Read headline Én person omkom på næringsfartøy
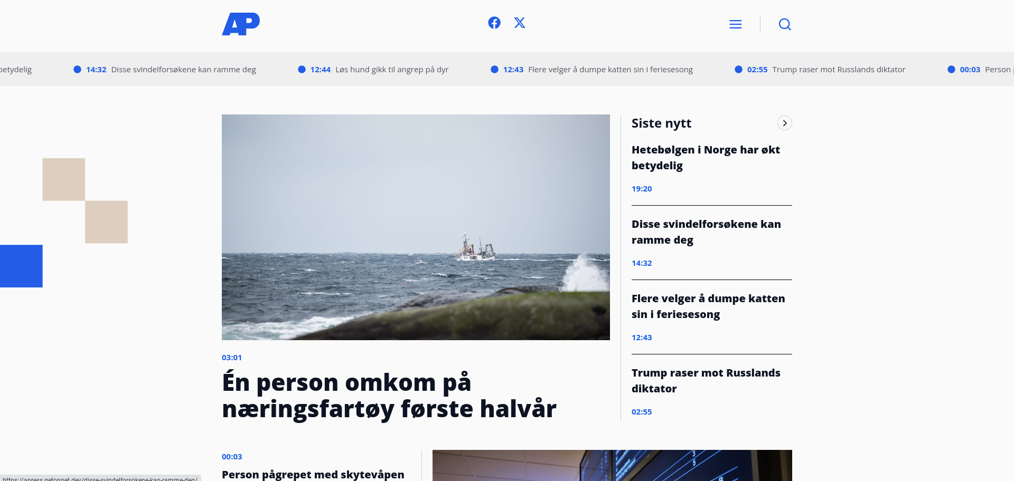Viewport: 1014px width, 481px height. [389, 396]
